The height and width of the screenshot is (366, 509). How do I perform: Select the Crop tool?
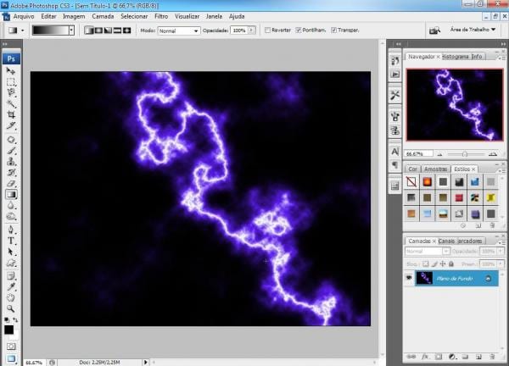[x=11, y=114]
